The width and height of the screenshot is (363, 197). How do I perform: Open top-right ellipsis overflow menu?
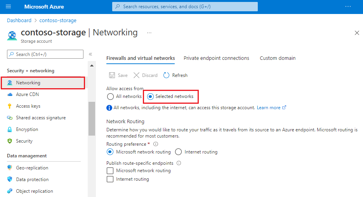pyautogui.click(x=348, y=7)
